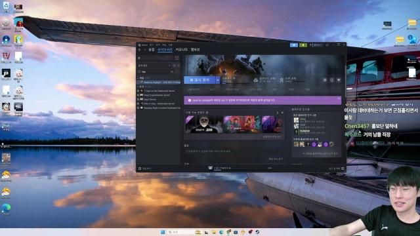The image size is (420, 236).
Task: Click the Steam icon in Windows taskbar
Action: (257, 232)
